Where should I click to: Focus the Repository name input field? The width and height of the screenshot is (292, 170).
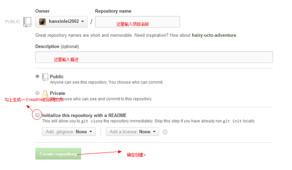[137, 22]
